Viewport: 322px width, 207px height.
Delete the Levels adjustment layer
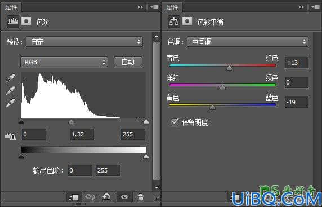[141, 197]
